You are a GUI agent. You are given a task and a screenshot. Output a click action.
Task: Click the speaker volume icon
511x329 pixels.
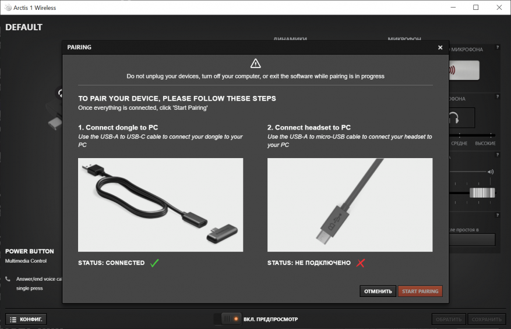491,171
